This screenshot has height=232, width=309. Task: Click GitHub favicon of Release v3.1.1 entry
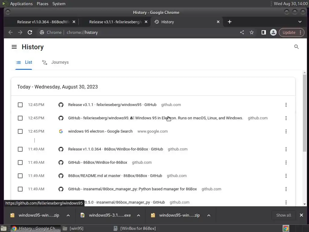[x=61, y=105]
